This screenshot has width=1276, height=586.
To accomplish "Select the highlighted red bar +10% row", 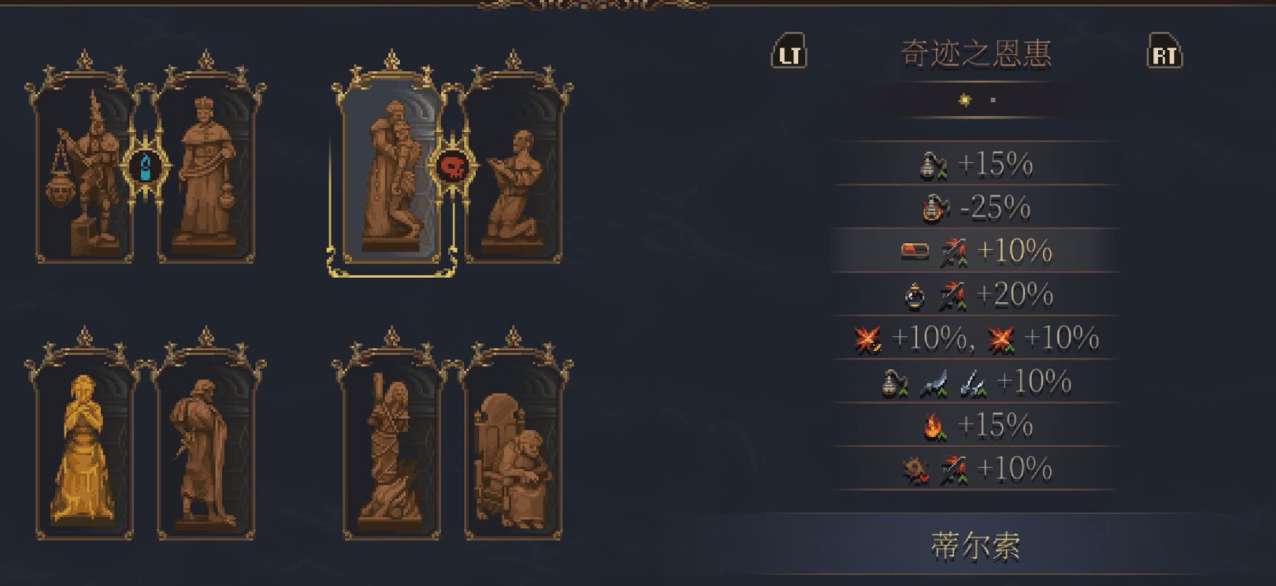I will pos(974,251).
